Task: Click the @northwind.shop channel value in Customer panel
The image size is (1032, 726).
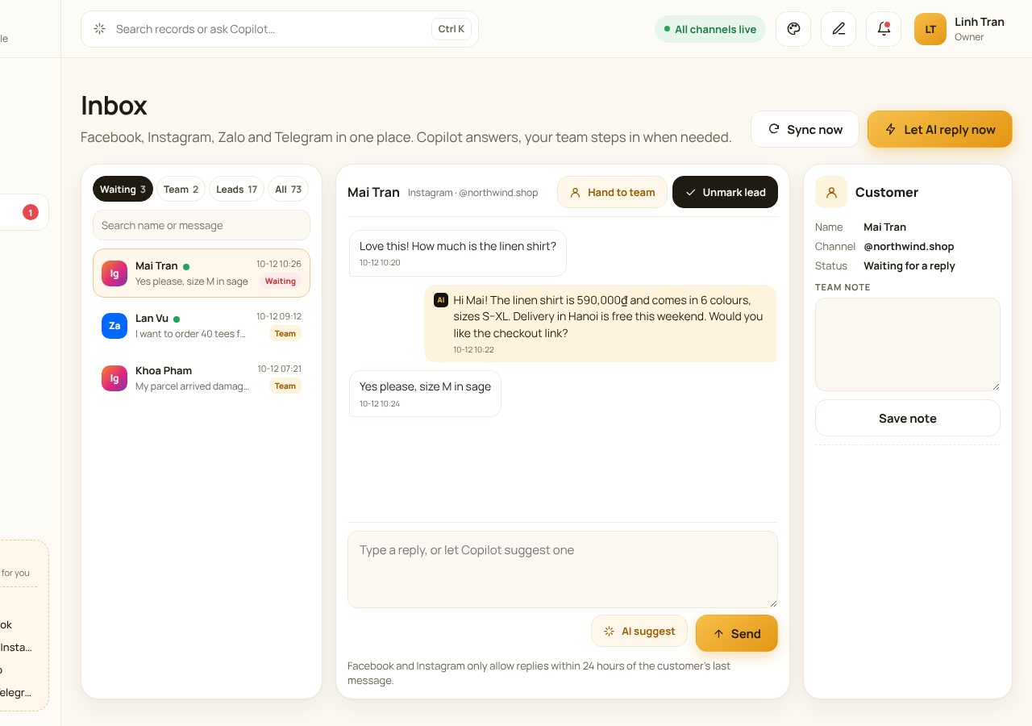Action: [909, 246]
